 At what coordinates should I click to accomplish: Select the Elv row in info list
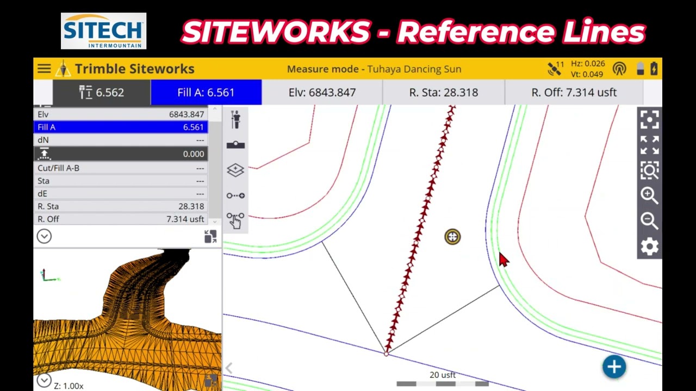pos(121,114)
